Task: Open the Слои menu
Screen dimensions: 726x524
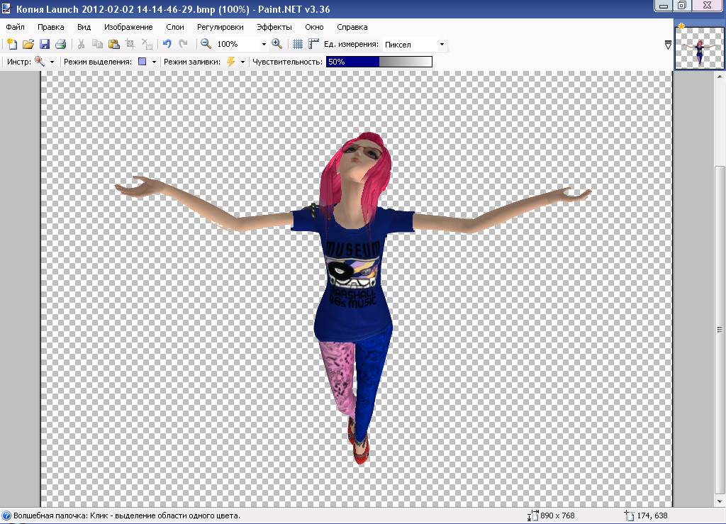Action: [175, 27]
